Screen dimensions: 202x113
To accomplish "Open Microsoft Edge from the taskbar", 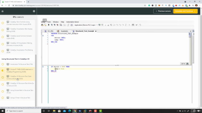I will point(69,111).
